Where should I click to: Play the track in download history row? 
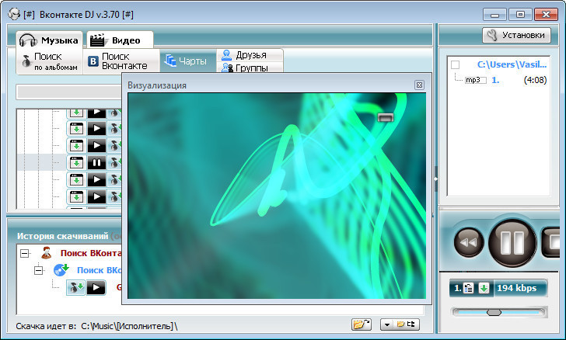click(x=96, y=288)
